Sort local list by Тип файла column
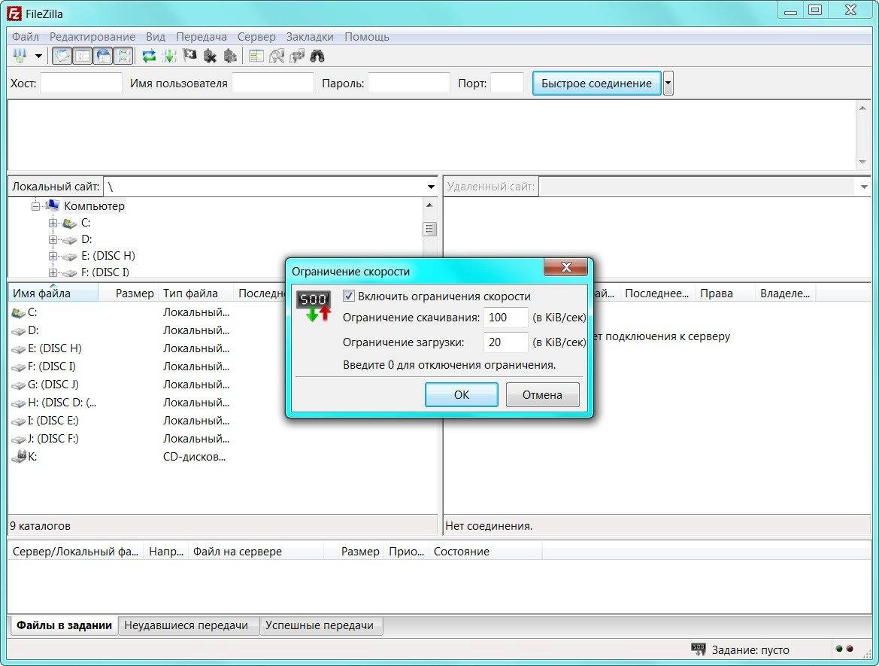Viewport: 879px width, 666px height. click(196, 293)
